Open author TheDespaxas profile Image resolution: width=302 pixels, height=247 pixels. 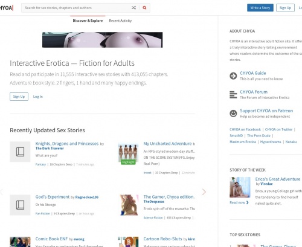tap(154, 202)
